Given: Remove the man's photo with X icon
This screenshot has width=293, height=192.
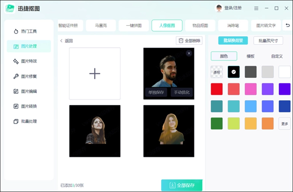Looking at the screenshot, I should pos(189,53).
